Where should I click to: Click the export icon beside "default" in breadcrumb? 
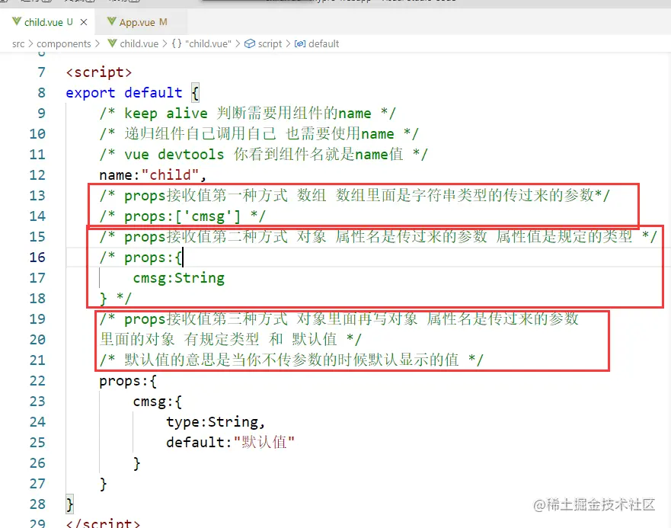point(299,43)
